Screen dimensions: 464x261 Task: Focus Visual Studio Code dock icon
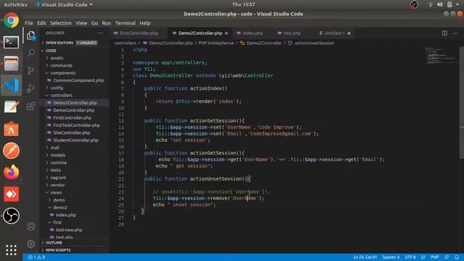[12, 86]
